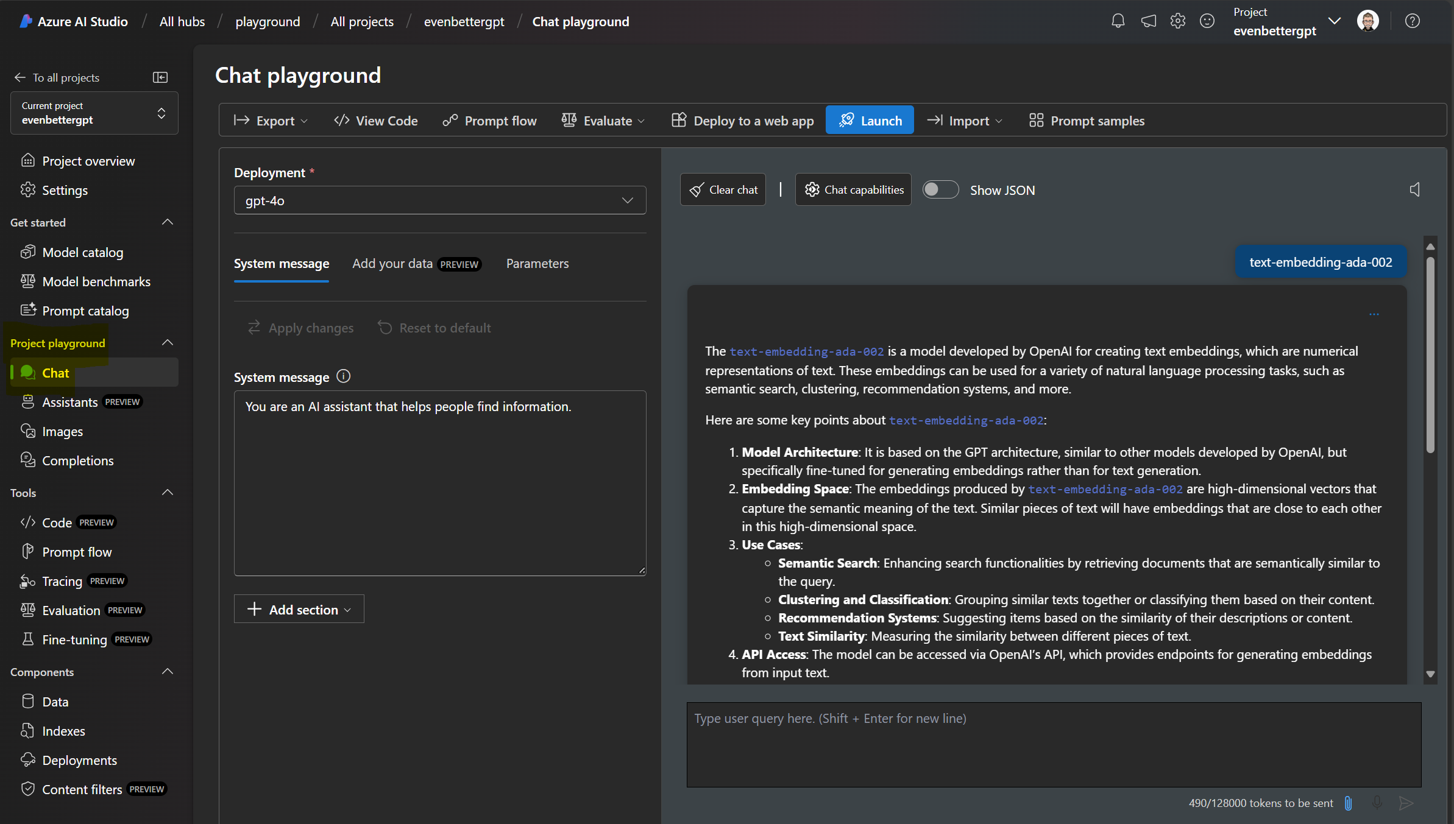Expand the Add section dropdown
The width and height of the screenshot is (1454, 824).
pyautogui.click(x=299, y=609)
